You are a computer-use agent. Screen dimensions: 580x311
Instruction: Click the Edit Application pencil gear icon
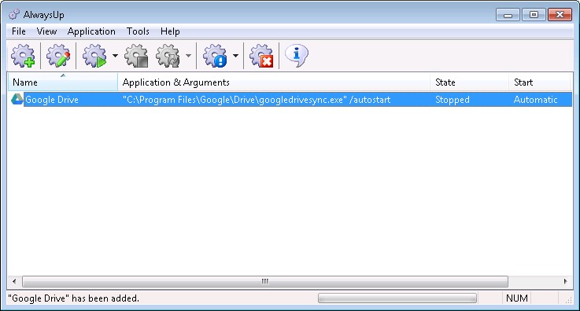pos(58,56)
